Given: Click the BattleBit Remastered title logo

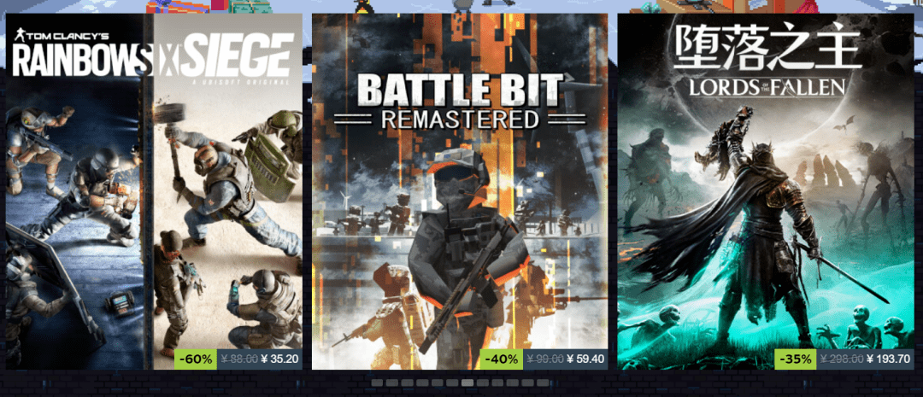Looking at the screenshot, I should pos(460,102).
